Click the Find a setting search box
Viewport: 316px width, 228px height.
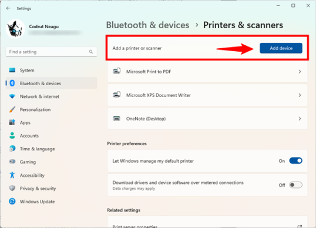[51, 52]
